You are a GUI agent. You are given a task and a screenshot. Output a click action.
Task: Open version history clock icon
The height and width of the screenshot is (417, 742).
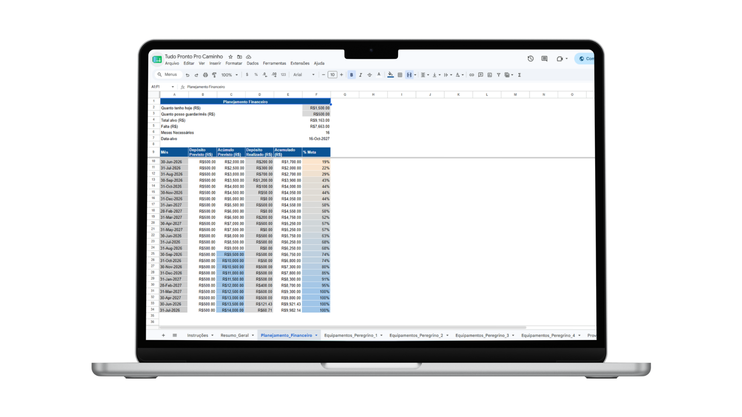[x=531, y=59]
